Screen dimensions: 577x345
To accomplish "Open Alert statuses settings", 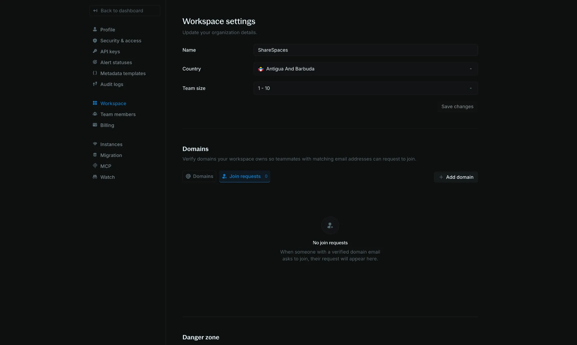I will [x=116, y=62].
